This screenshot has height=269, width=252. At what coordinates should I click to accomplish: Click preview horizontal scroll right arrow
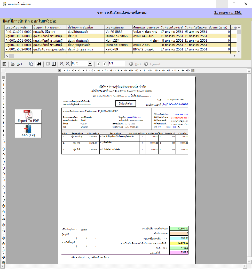click(245, 266)
